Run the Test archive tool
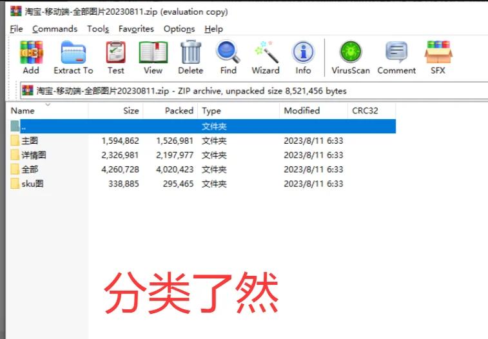Image resolution: width=488 pixels, height=339 pixels. [x=116, y=52]
